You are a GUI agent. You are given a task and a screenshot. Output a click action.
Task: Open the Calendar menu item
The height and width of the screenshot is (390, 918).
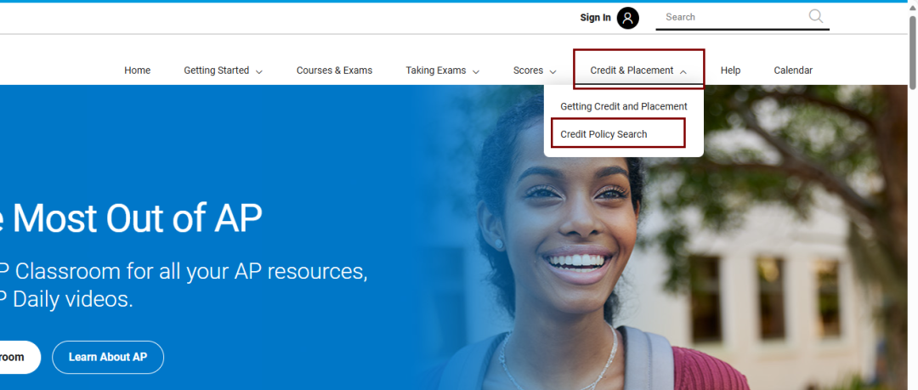coord(793,71)
